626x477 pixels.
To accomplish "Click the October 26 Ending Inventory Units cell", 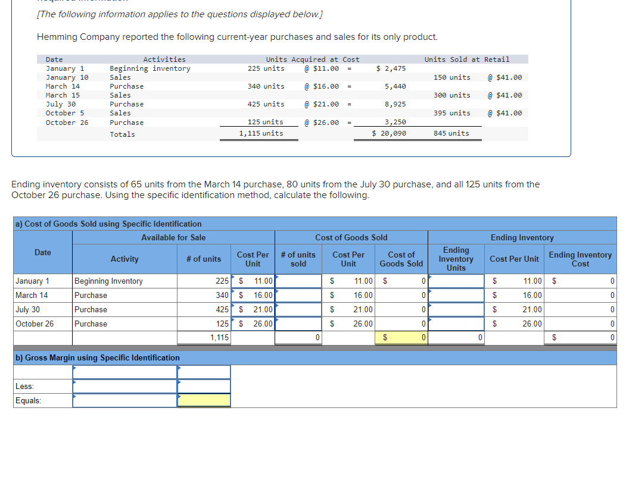I will (456, 324).
